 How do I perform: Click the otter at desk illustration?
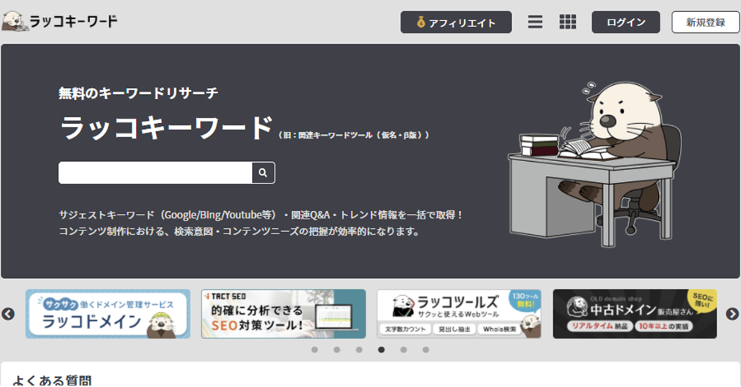[595, 164]
